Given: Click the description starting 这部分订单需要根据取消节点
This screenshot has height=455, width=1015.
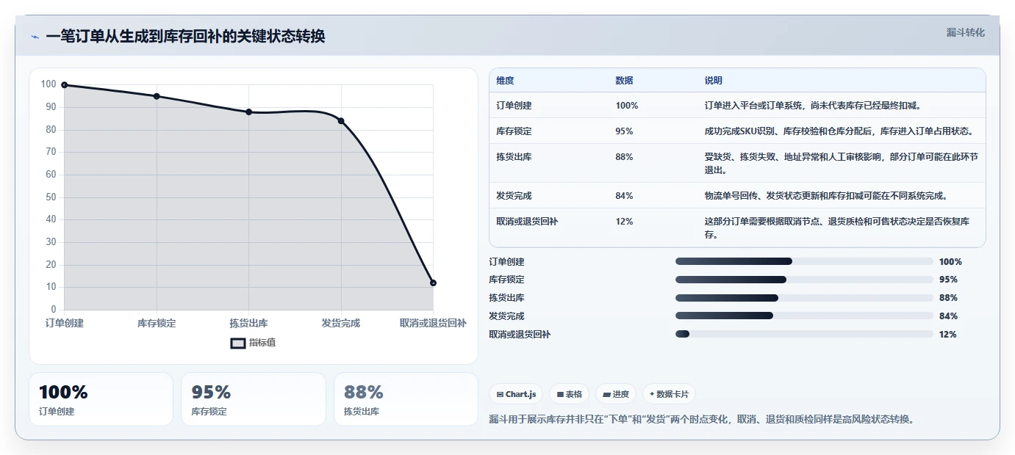Looking at the screenshot, I should coord(837,228).
